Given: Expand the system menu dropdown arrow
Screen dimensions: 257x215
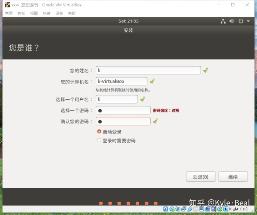Looking at the screenshot, I should (248, 21).
